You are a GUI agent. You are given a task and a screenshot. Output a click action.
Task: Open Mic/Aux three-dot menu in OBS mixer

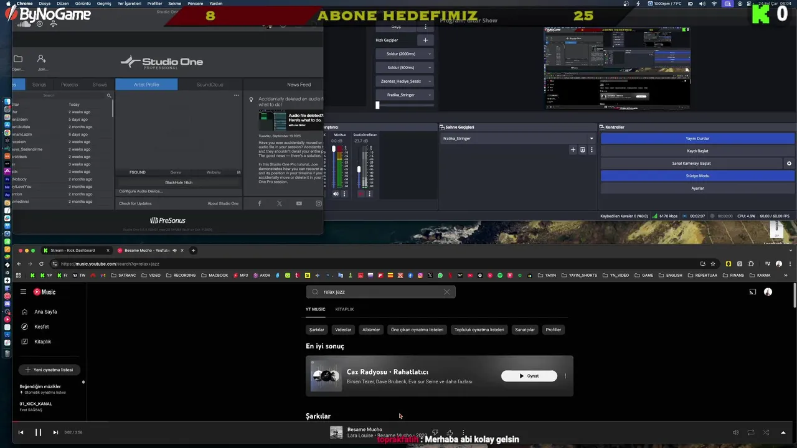pyautogui.click(x=344, y=194)
